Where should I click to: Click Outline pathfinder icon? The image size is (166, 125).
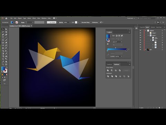124,76
